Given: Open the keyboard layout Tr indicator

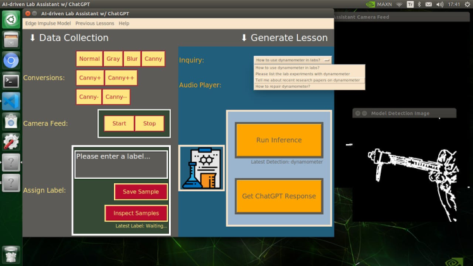Looking at the screenshot, I should pos(410,4).
